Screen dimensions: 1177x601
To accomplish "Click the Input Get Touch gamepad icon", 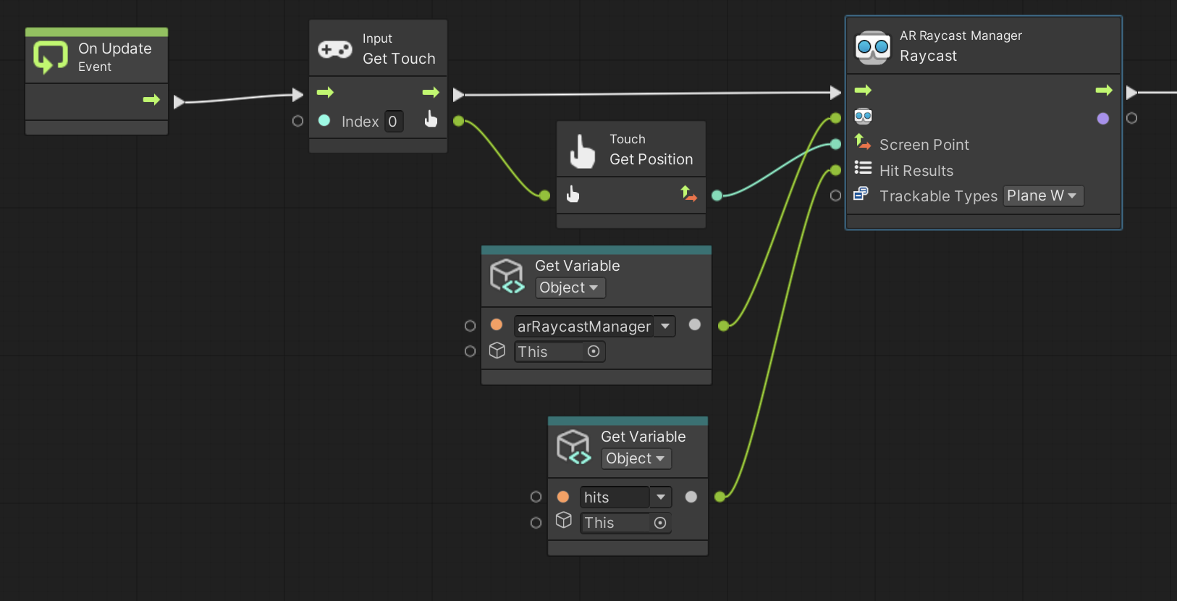I will pos(334,49).
